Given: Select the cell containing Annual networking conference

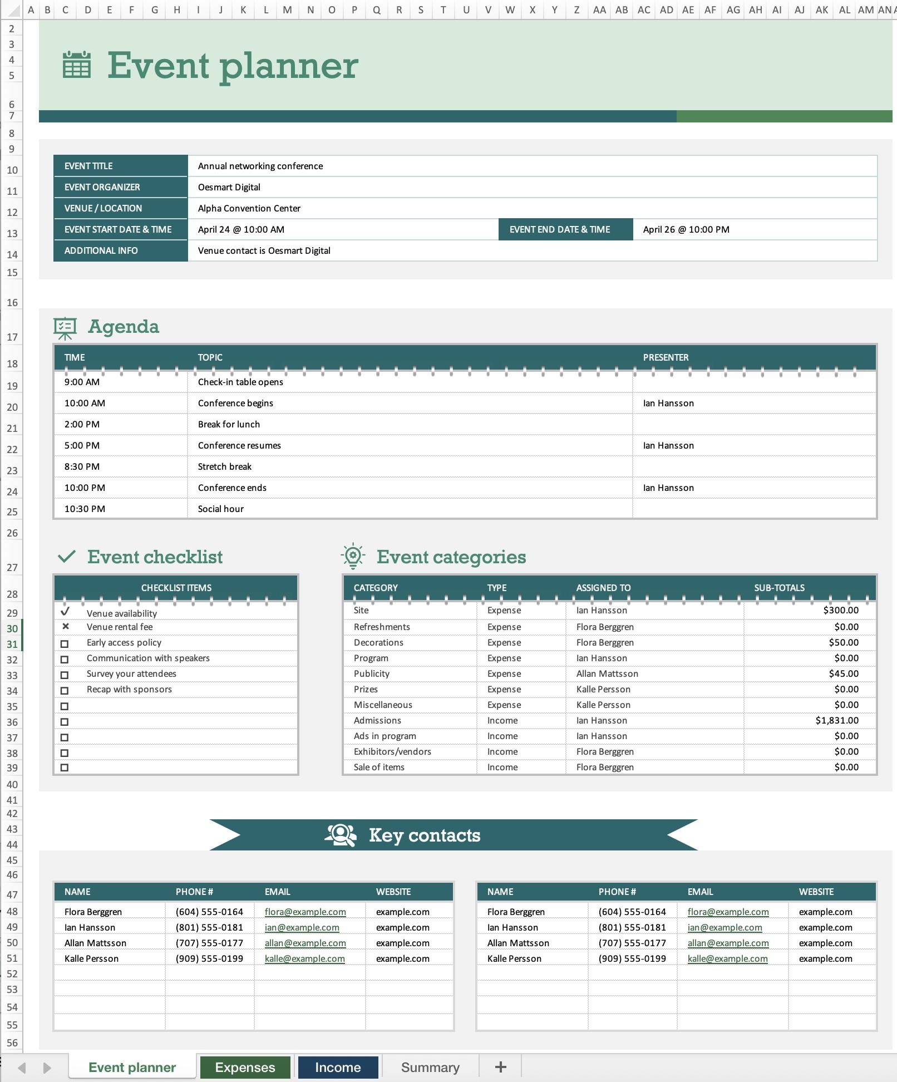Looking at the screenshot, I should pyautogui.click(x=260, y=166).
